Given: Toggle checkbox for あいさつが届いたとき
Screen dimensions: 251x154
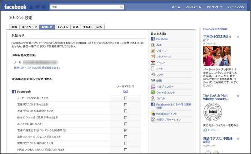Looking at the screenshot, I should coord(126,124).
